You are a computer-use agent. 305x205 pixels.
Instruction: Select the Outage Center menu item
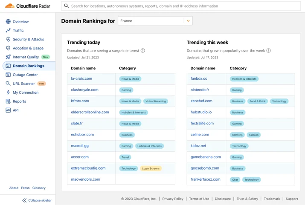(x=25, y=75)
